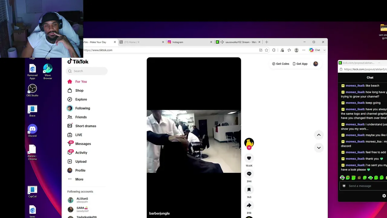Screen dimensions: 387x218
Task: Bookmark the video with favorites icon
Action: point(249,190)
